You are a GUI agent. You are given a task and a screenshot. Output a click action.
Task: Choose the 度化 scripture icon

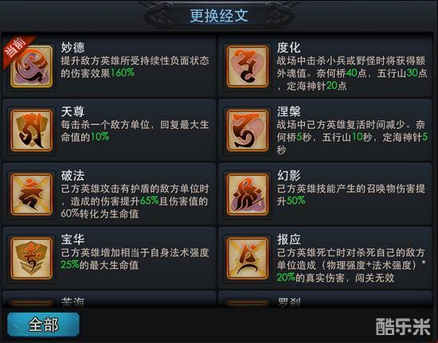[248, 66]
